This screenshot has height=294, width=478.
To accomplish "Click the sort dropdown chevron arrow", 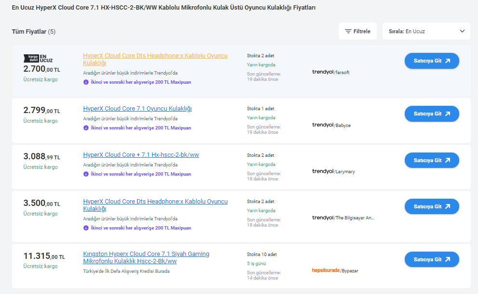I will tap(462, 31).
